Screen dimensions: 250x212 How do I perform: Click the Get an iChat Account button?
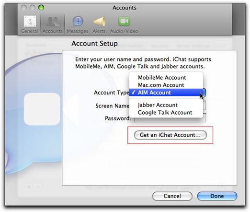pos(170,135)
